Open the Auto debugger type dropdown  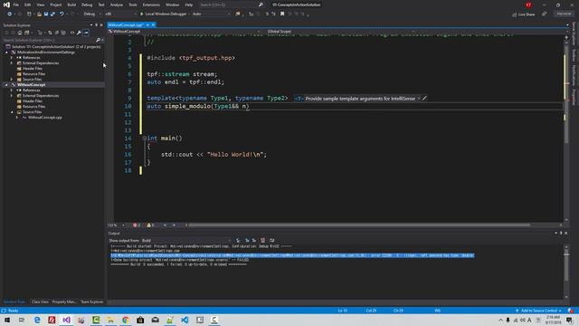211,14
